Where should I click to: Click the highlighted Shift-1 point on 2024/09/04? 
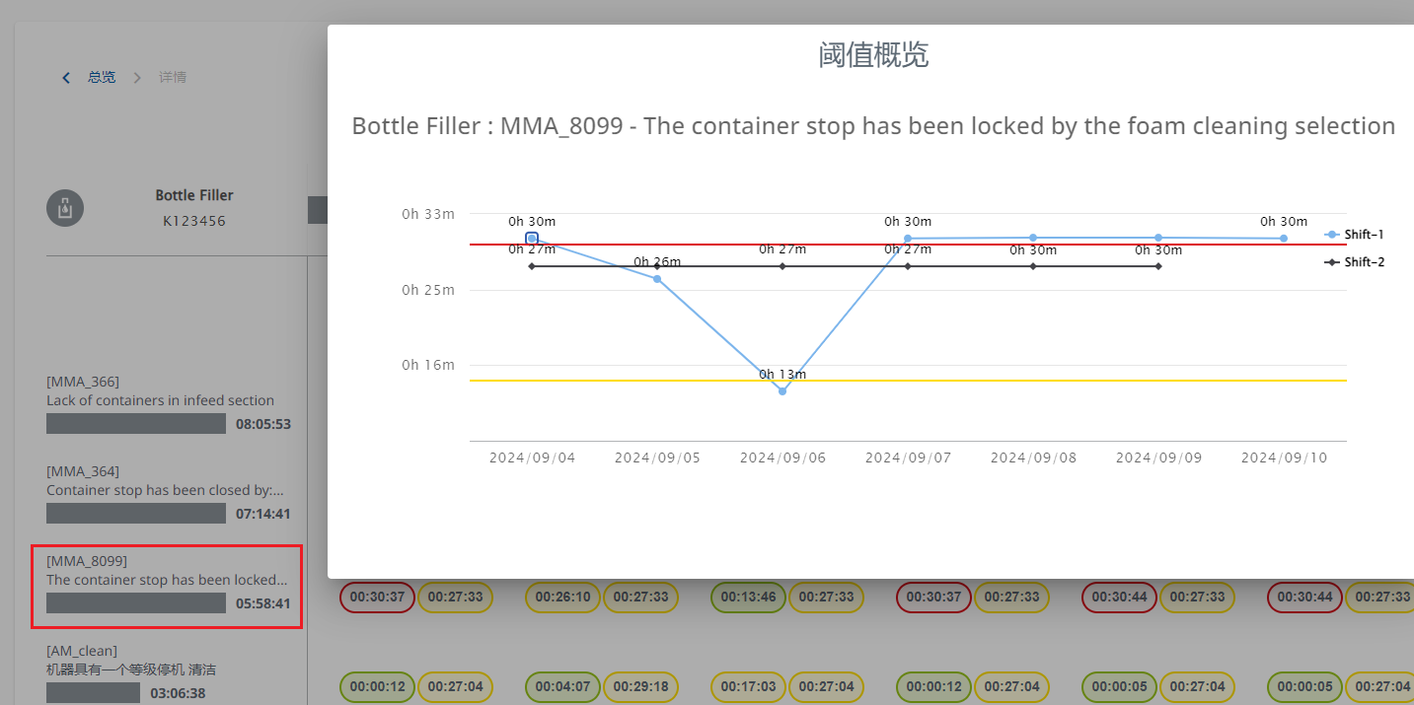pos(532,238)
